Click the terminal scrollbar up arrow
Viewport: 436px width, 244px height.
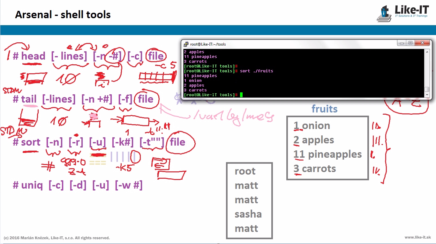coord(427,52)
